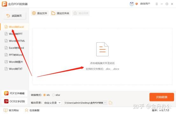Click 添加文件夹 button

coord(60,13)
